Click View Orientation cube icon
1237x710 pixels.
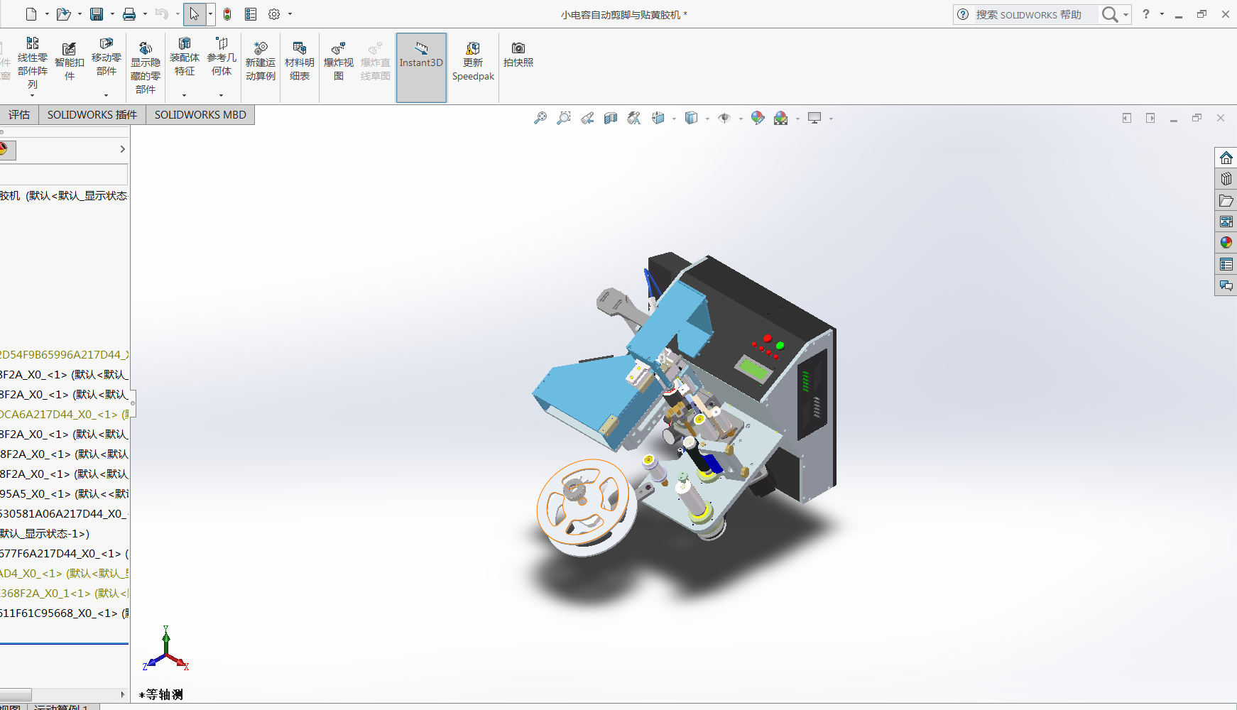[658, 118]
